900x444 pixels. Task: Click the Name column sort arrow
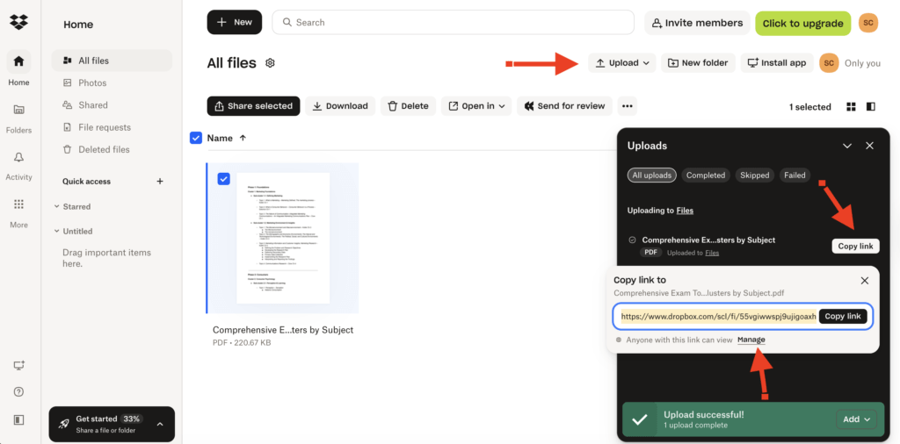tap(243, 138)
